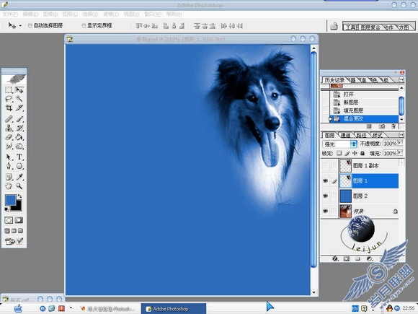This screenshot has width=418, height=314.
Task: Create new snapshot in History panel
Action: coord(382,126)
